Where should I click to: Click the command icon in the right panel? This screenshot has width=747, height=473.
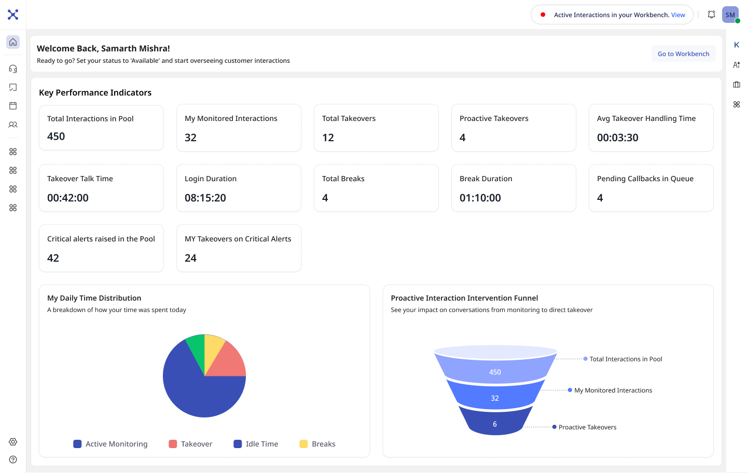(737, 104)
